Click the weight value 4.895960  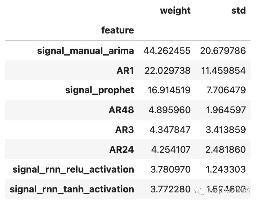point(170,110)
